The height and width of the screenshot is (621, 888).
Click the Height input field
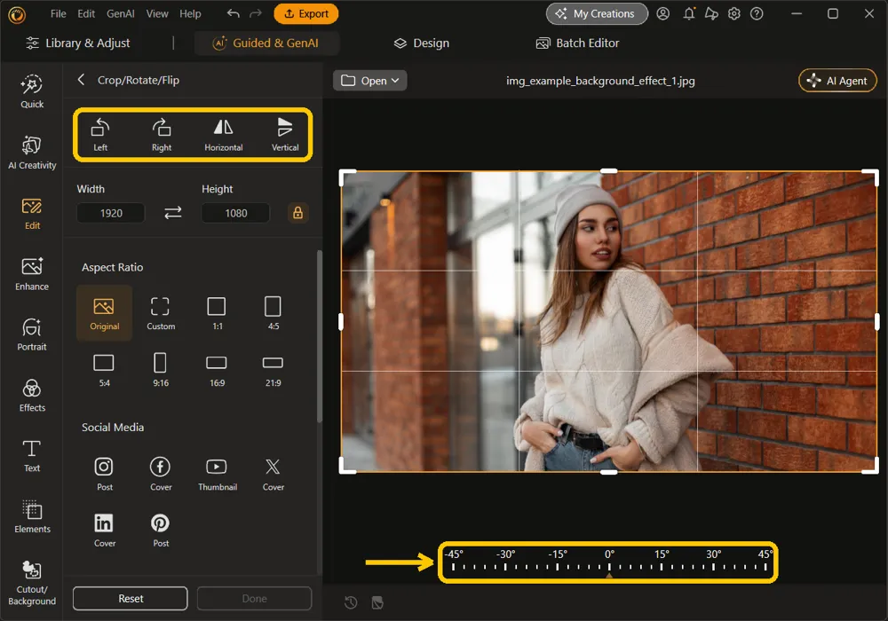[235, 213]
